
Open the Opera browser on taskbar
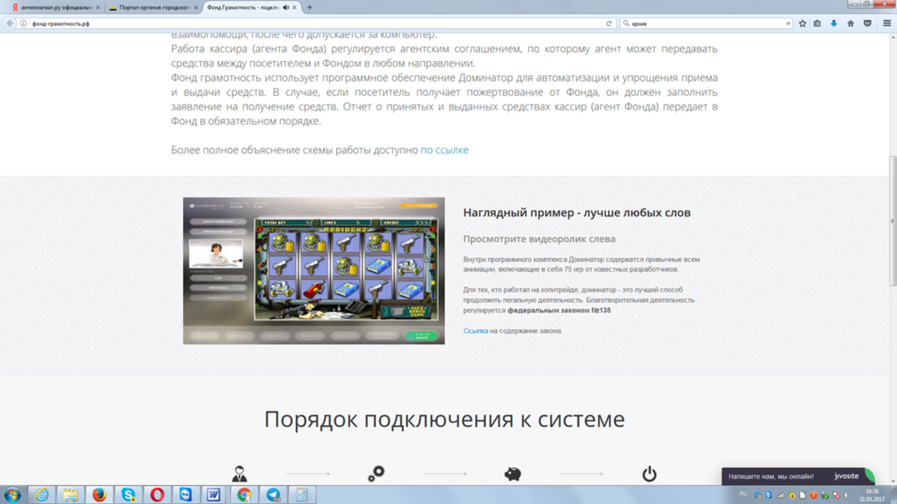coord(157,495)
